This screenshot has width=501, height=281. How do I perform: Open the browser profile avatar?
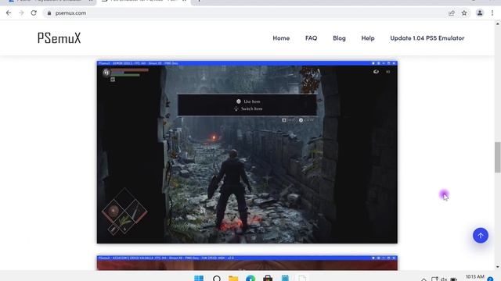point(480,12)
